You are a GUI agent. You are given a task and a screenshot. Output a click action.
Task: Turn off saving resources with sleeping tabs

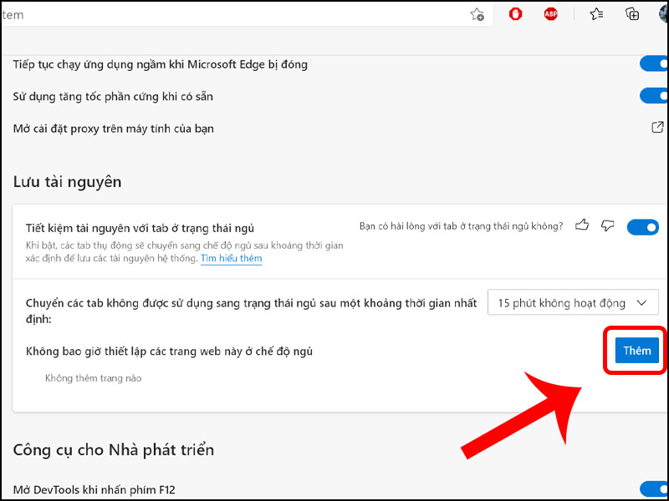(x=642, y=226)
